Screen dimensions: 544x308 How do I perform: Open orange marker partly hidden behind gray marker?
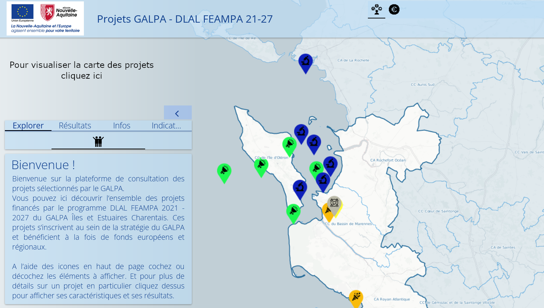click(x=326, y=213)
